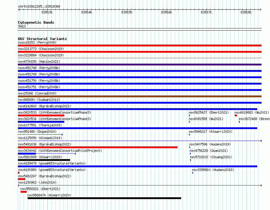Open nsv4190980 (gnomADStructuralVariants) label
Image resolution: width=270 pixels, height=210 pixels.
coord(52,170)
